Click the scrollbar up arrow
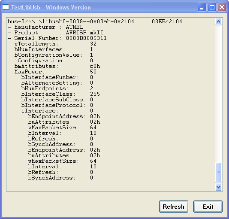 pyautogui.click(x=218, y=22)
